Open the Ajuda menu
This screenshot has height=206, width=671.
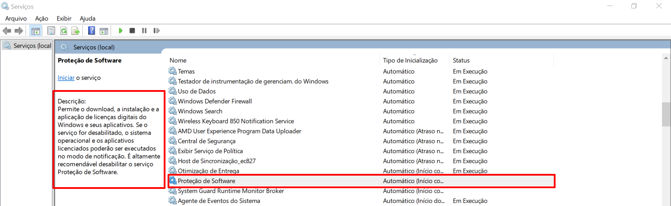pos(87,19)
